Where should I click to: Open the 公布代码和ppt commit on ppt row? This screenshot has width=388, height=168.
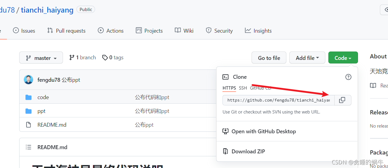pos(152,111)
